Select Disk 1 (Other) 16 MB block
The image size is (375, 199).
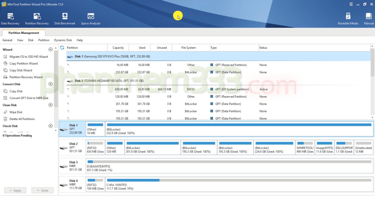pyautogui.click(x=95, y=129)
